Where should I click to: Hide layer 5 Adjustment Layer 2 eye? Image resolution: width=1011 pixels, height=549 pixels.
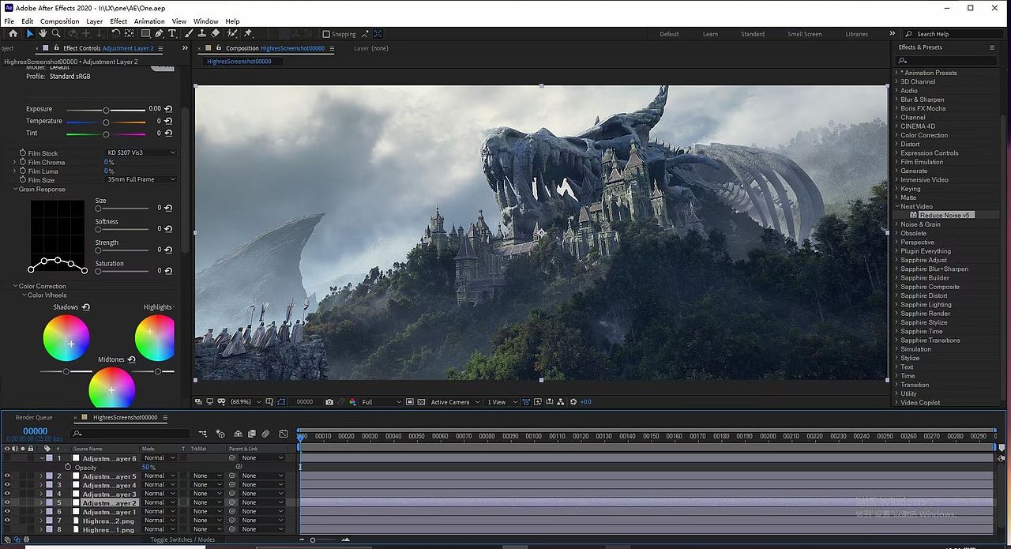(7, 502)
